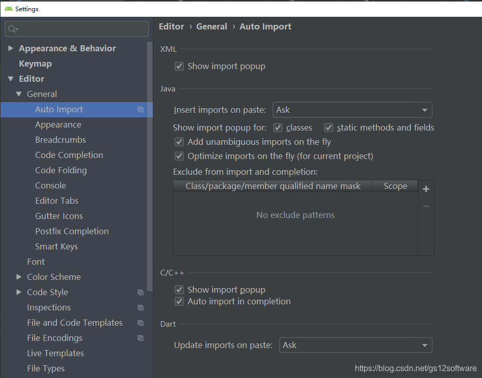This screenshot has height=378, width=482.
Task: Click the project-level icon beside Code Style
Action: (x=140, y=292)
